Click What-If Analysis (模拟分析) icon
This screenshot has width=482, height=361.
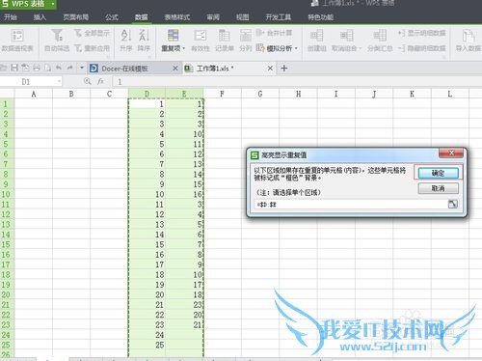point(260,48)
